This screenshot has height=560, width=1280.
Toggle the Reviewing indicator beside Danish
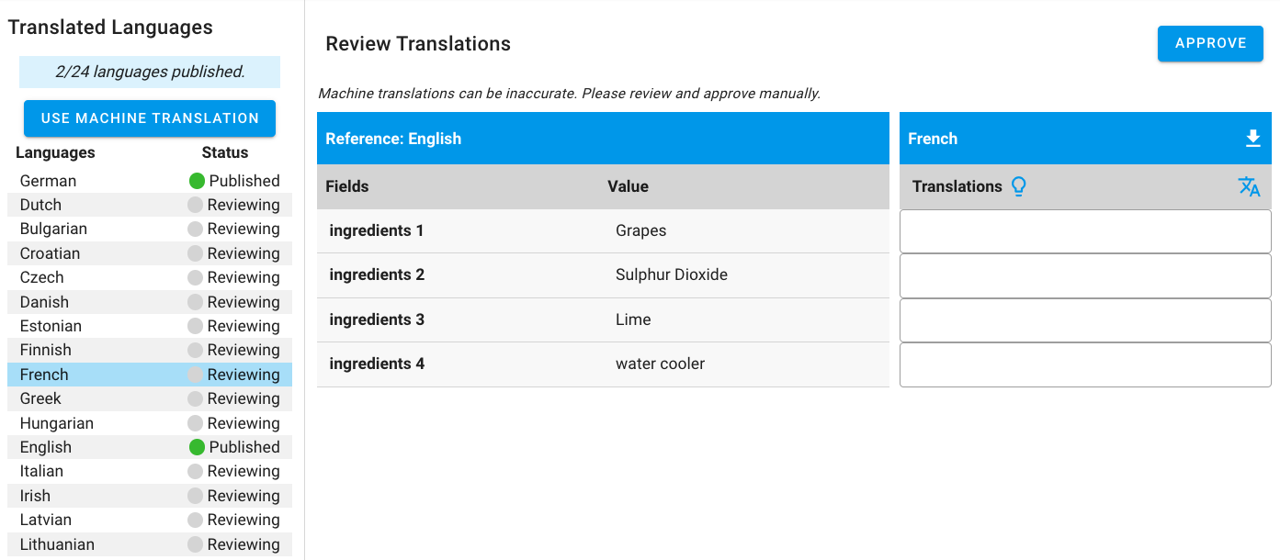(x=195, y=301)
